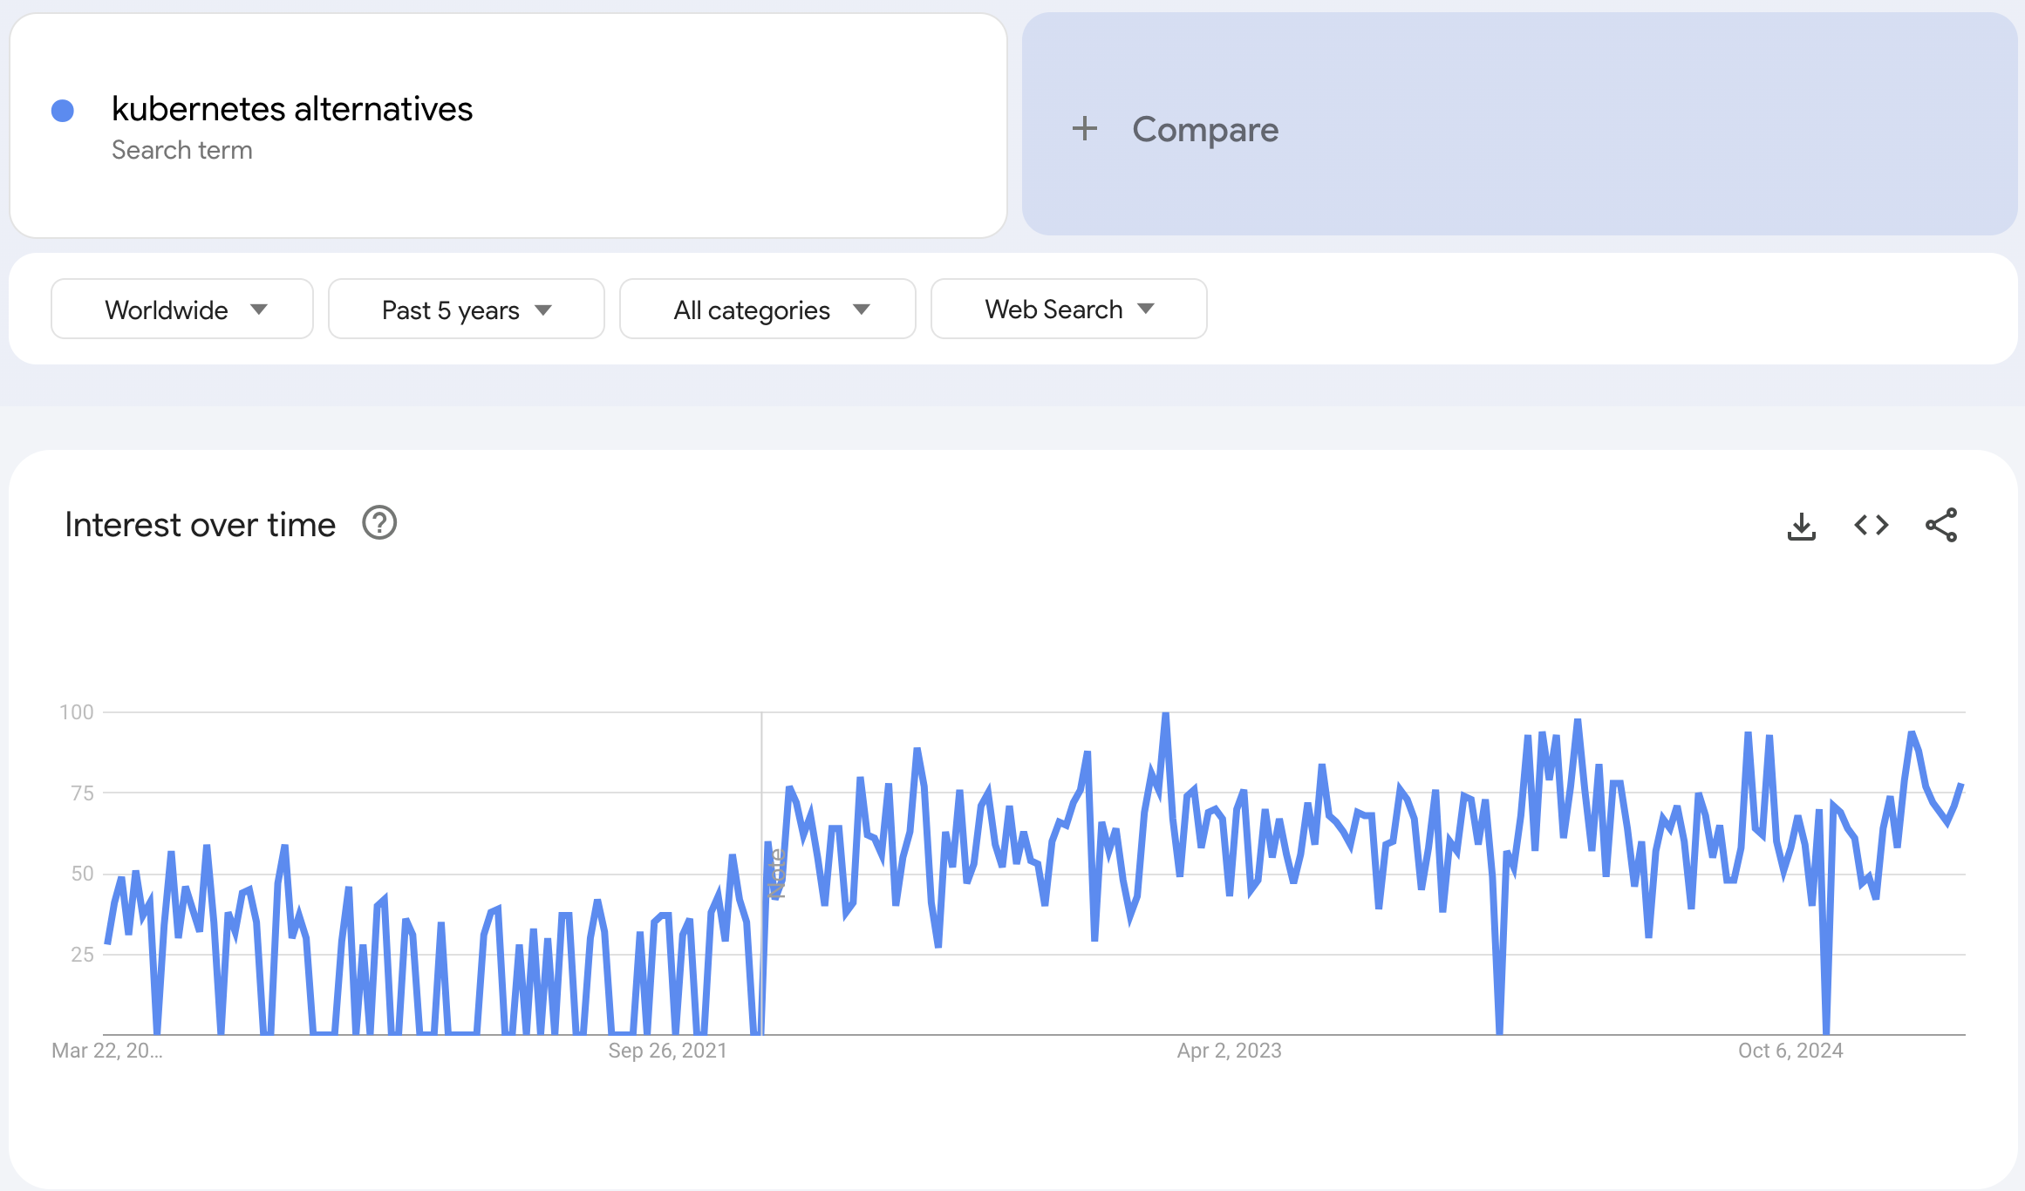Open the embed code icon
The height and width of the screenshot is (1191, 2025).
pyautogui.click(x=1872, y=525)
